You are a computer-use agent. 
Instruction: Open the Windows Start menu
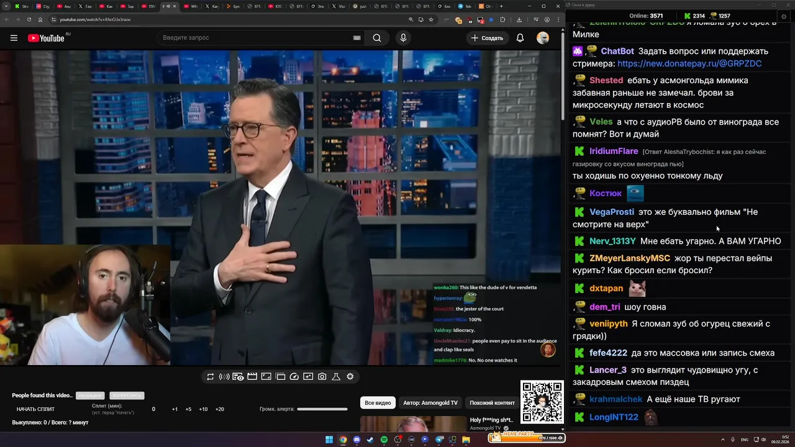click(329, 440)
